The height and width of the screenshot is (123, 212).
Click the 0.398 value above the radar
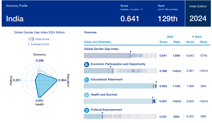click(x=40, y=61)
